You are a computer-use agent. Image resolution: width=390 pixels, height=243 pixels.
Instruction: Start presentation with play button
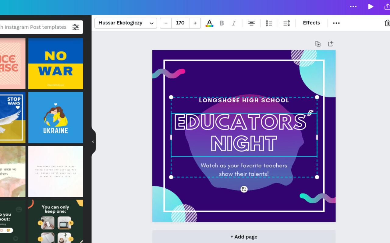370,7
